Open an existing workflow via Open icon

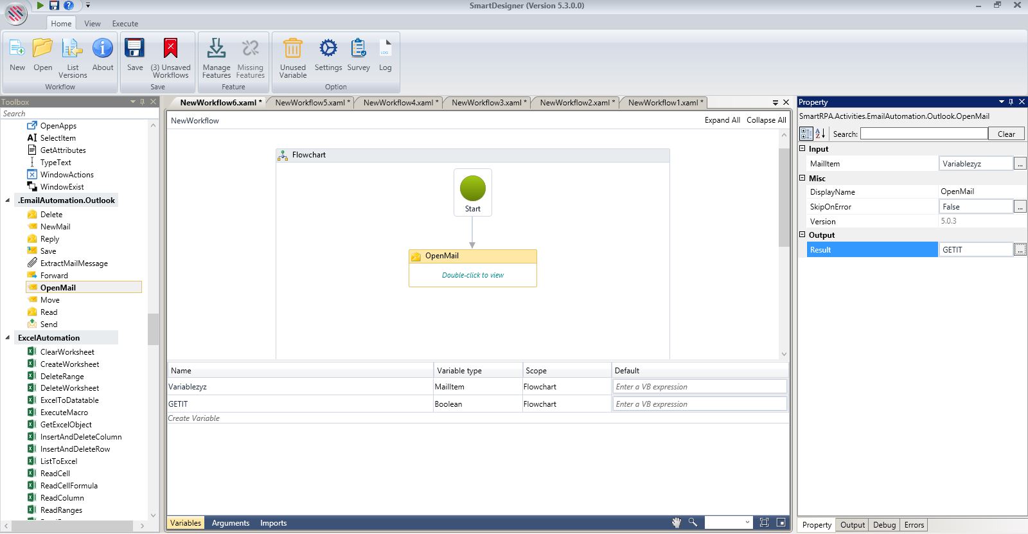pos(43,48)
